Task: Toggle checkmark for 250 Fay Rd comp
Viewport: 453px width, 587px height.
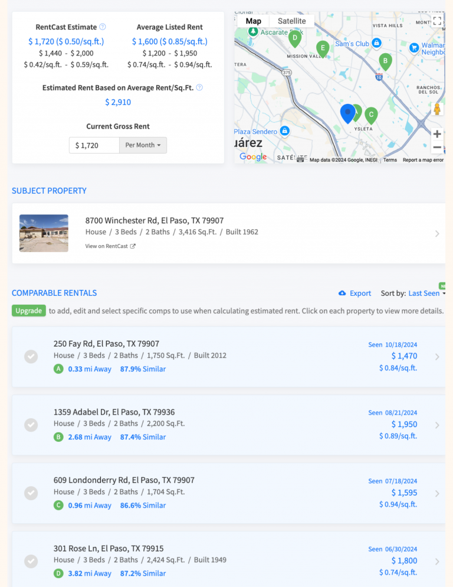Action: pos(31,357)
